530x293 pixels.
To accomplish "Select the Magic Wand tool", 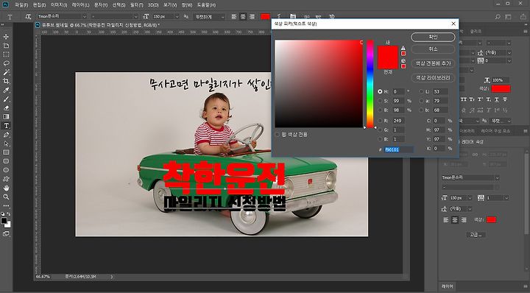I will coord(6,72).
